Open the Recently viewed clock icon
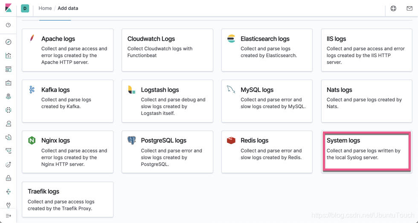 [x=8, y=25]
